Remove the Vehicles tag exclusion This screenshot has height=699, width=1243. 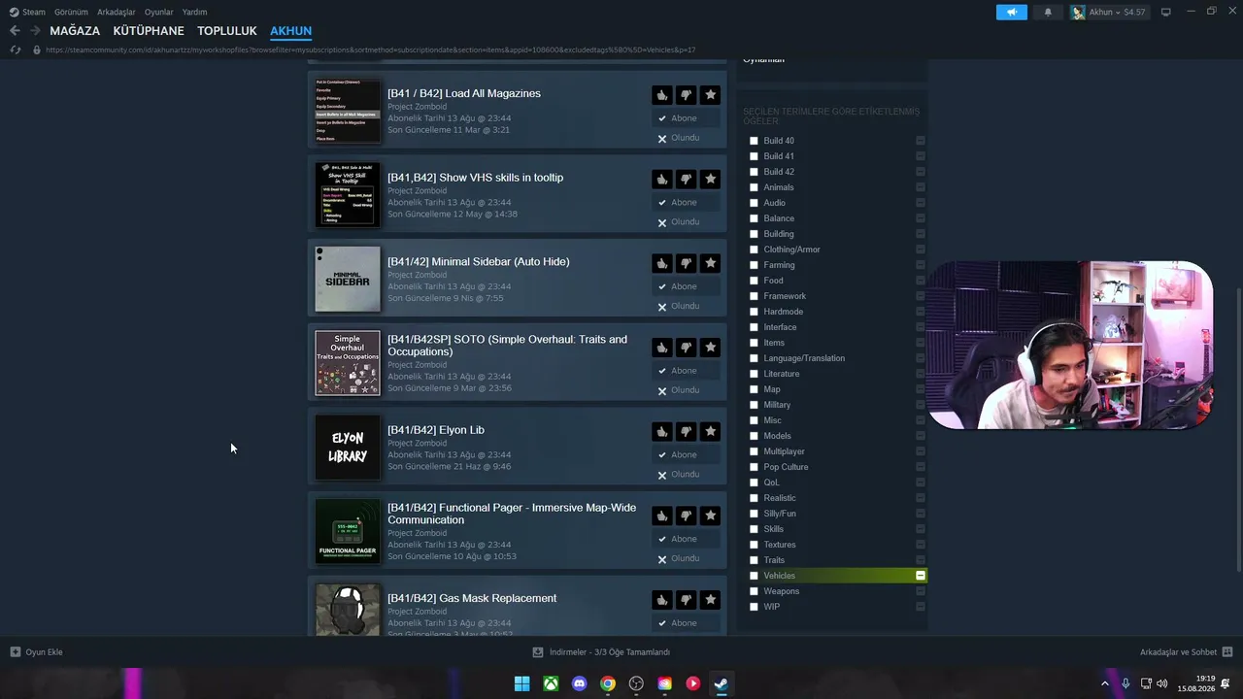point(920,576)
